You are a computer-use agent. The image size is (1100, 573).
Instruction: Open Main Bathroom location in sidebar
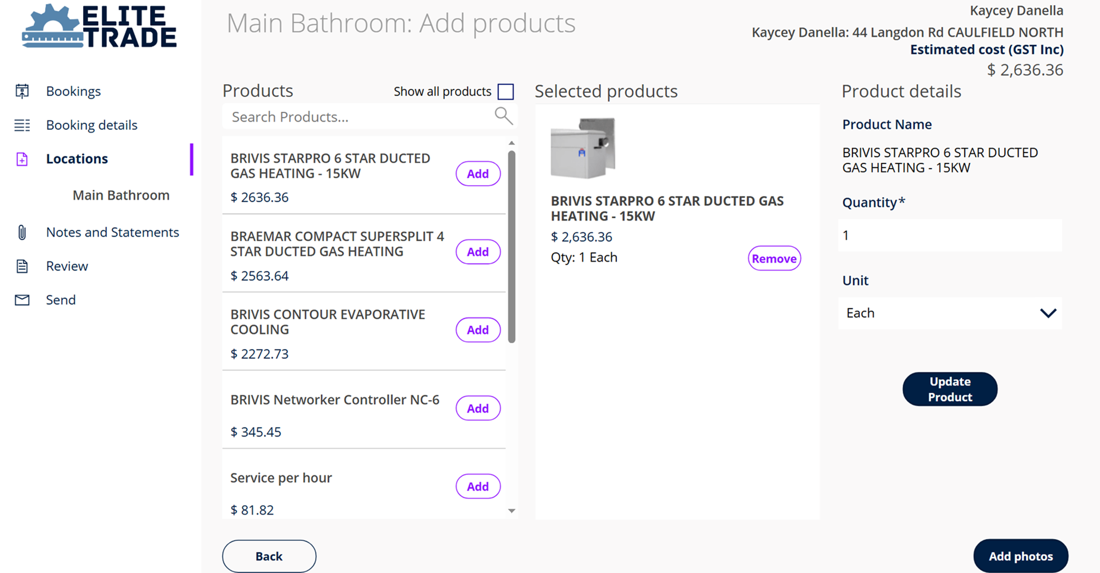click(x=121, y=195)
